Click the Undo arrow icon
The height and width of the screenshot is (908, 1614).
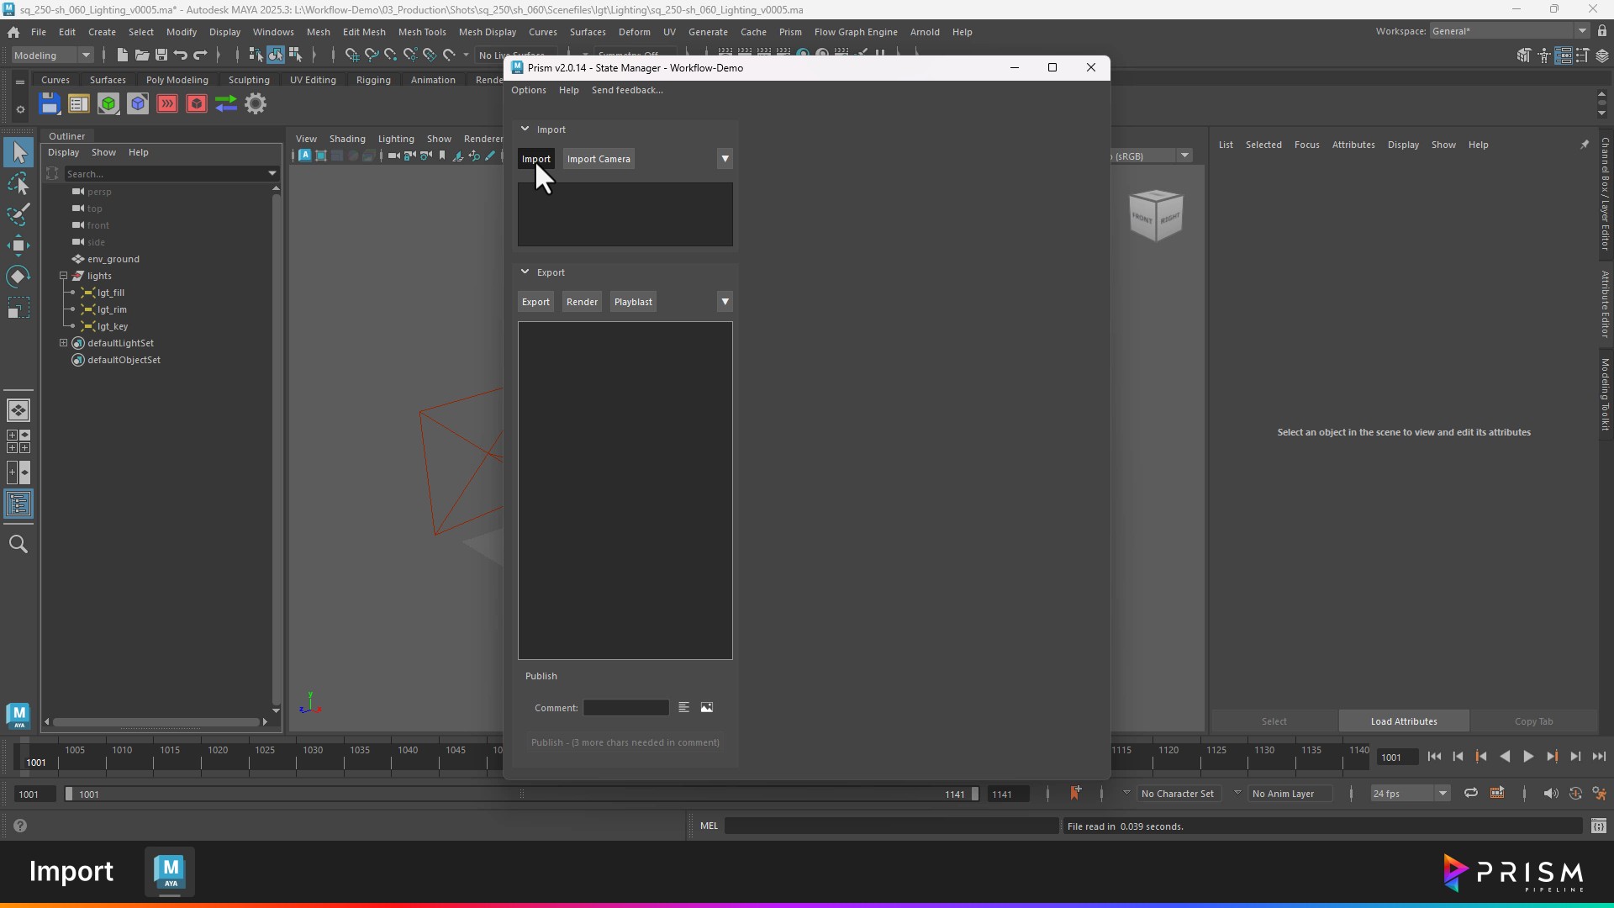(x=181, y=55)
